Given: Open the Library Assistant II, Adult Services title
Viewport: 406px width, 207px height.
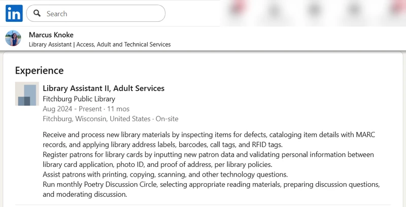Looking at the screenshot, I should 104,88.
